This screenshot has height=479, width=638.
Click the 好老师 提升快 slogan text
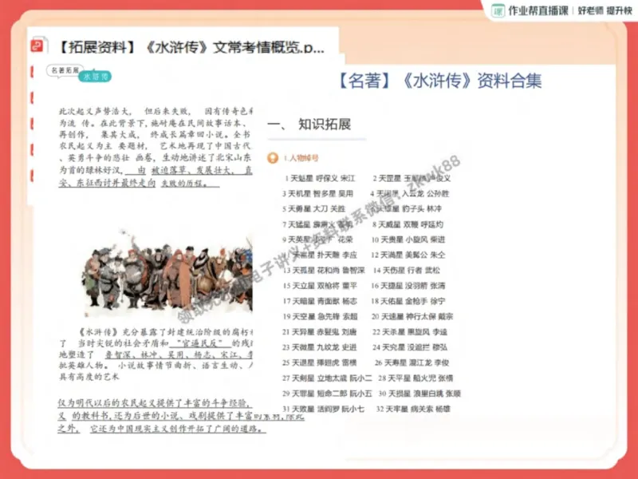point(605,11)
